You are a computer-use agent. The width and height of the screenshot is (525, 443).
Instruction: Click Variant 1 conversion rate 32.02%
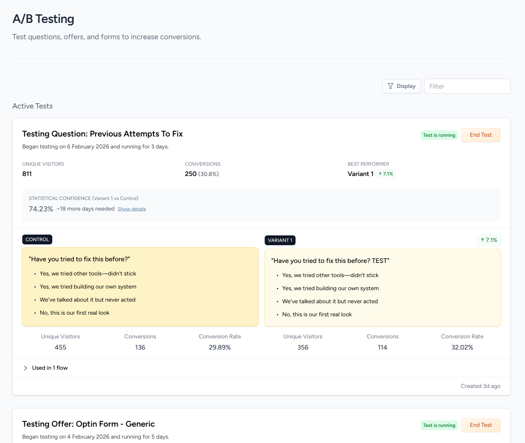[x=462, y=347]
